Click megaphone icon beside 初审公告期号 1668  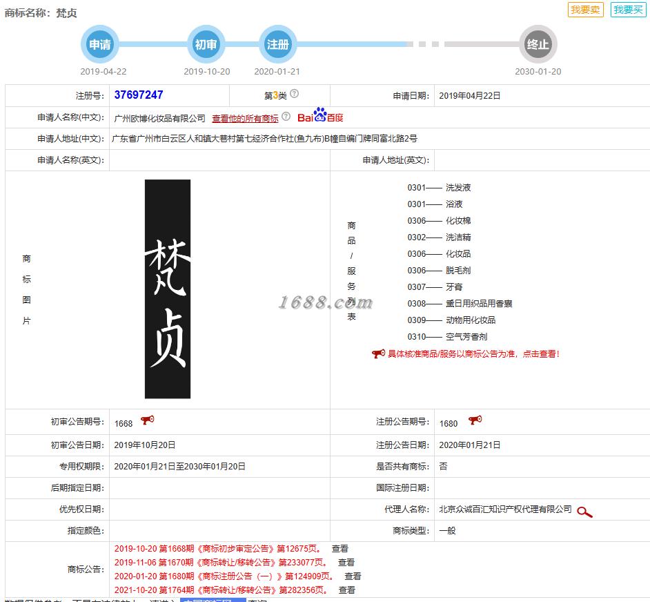(x=147, y=420)
